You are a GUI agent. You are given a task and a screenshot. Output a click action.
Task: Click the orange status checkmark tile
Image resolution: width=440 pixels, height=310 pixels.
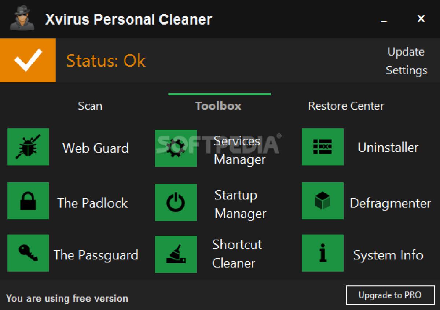pos(28,60)
